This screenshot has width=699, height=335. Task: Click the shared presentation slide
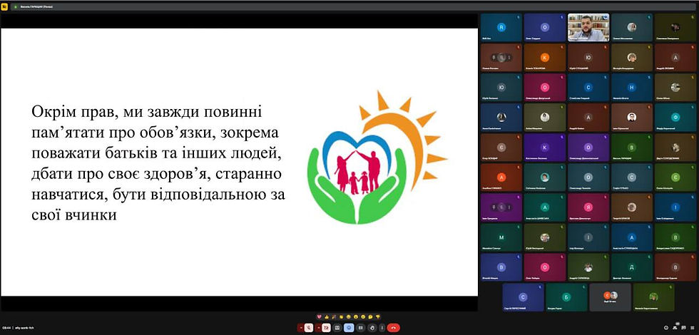coord(239,163)
